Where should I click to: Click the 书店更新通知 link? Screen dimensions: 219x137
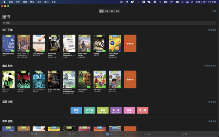coord(210,66)
